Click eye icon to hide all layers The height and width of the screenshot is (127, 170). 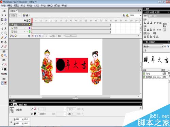(x=25, y=20)
